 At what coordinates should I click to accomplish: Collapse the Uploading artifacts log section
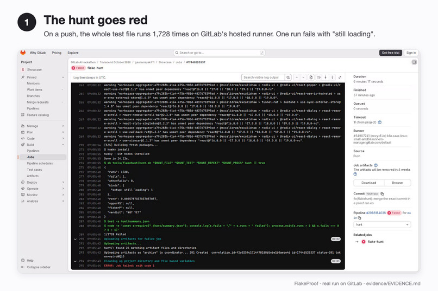click(75, 239)
